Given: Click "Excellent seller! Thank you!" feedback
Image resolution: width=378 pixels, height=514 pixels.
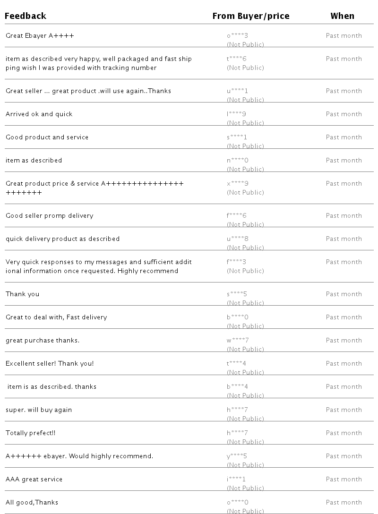Looking at the screenshot, I should (50, 364).
